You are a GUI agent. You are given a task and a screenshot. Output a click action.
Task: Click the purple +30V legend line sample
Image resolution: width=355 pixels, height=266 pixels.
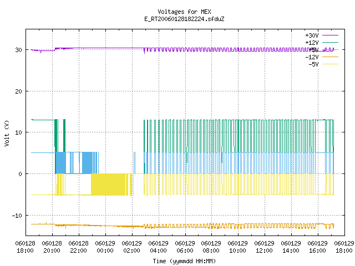pos(330,35)
